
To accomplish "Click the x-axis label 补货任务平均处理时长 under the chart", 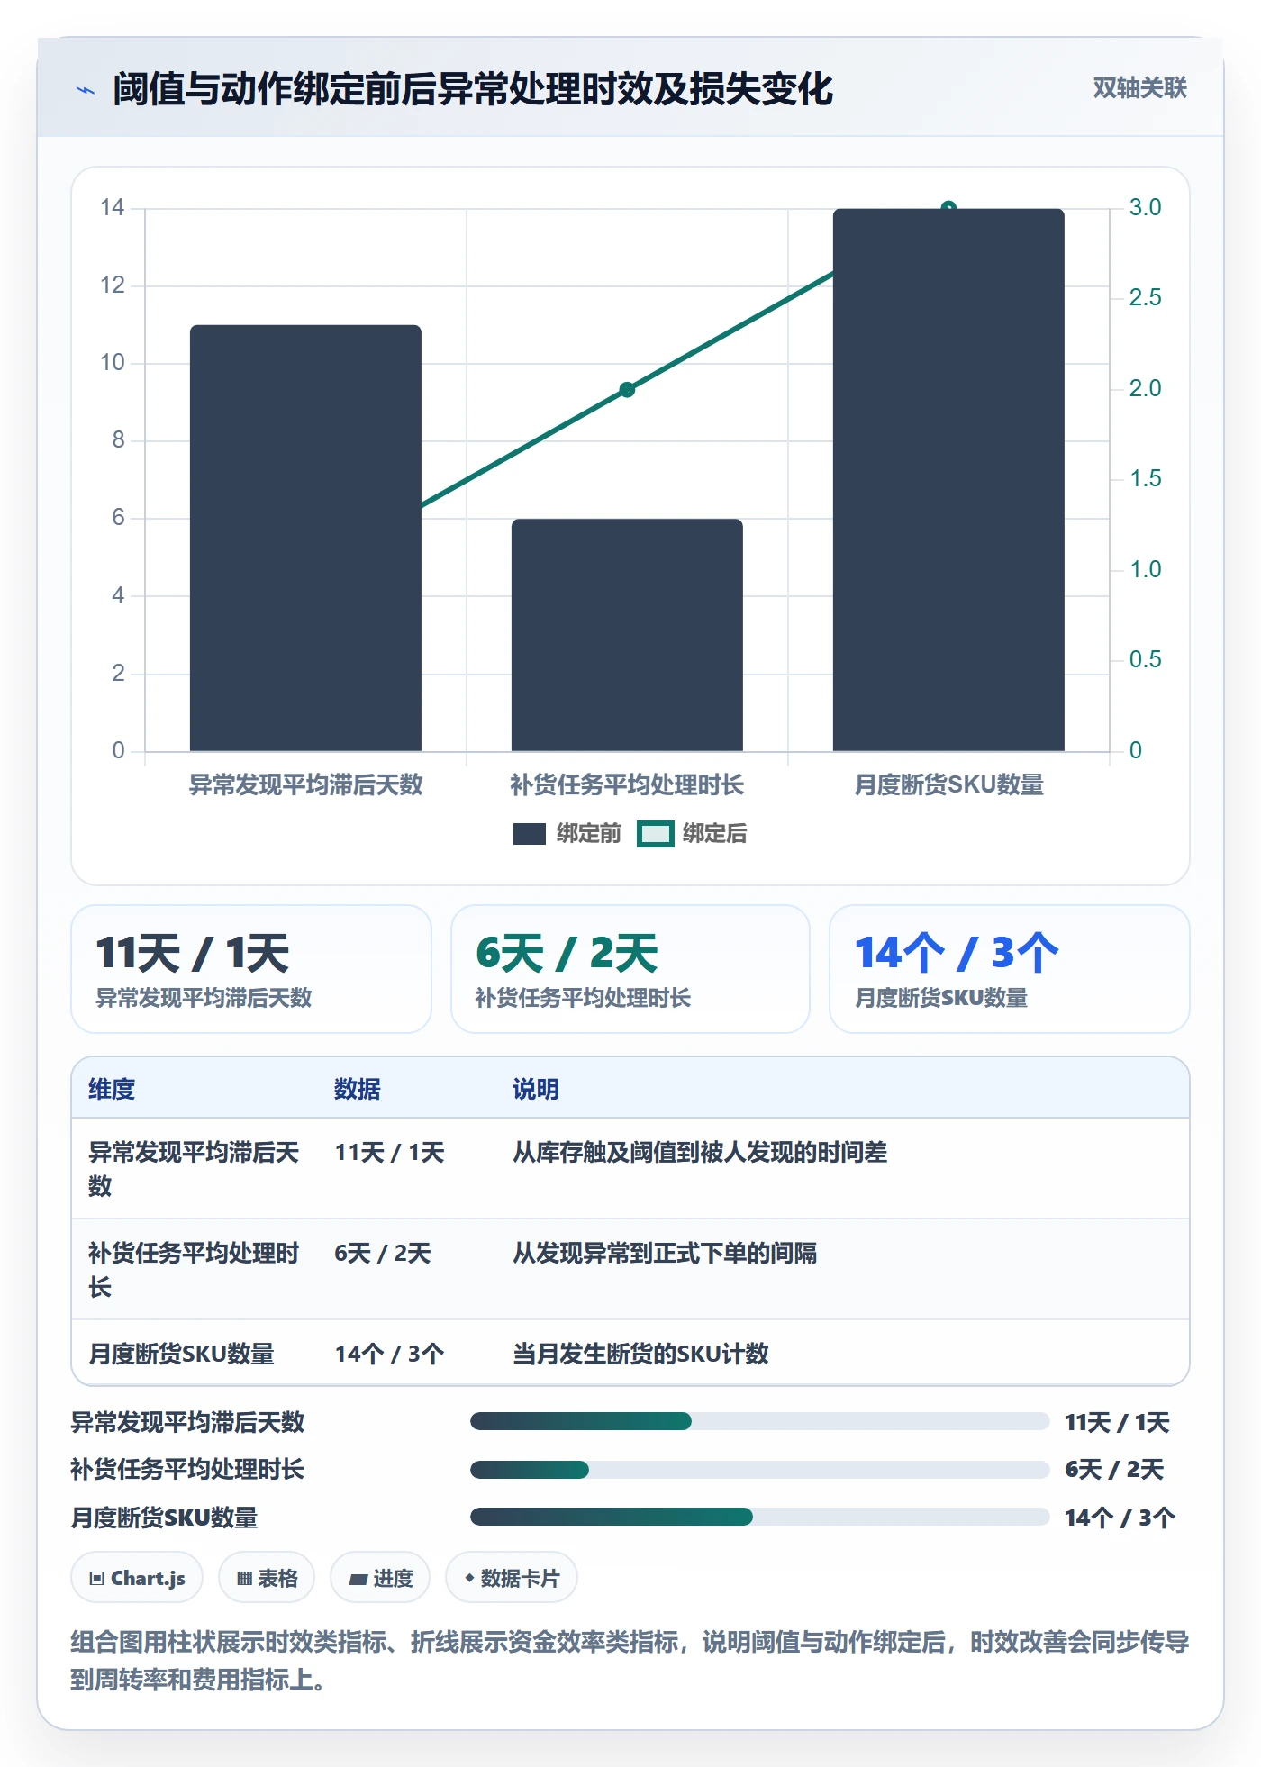I will [x=627, y=785].
